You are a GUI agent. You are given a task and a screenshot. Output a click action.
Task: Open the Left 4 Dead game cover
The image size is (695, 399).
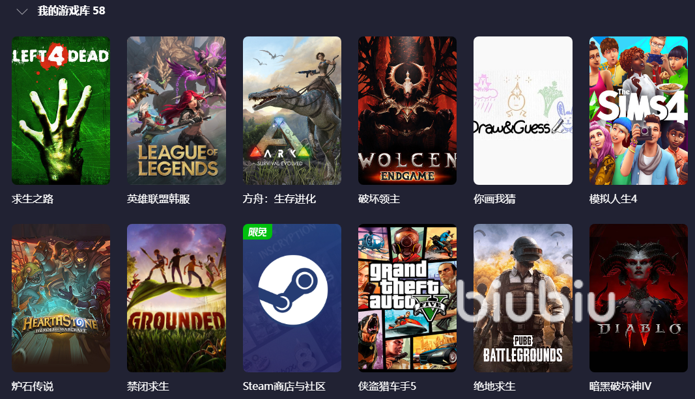click(x=61, y=110)
